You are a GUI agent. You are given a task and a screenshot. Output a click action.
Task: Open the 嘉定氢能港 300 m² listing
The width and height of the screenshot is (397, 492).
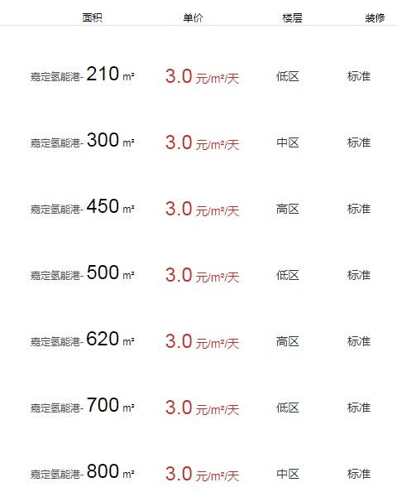(x=83, y=141)
